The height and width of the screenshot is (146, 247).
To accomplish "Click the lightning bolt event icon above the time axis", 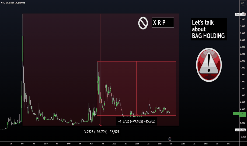I will tap(170, 139).
